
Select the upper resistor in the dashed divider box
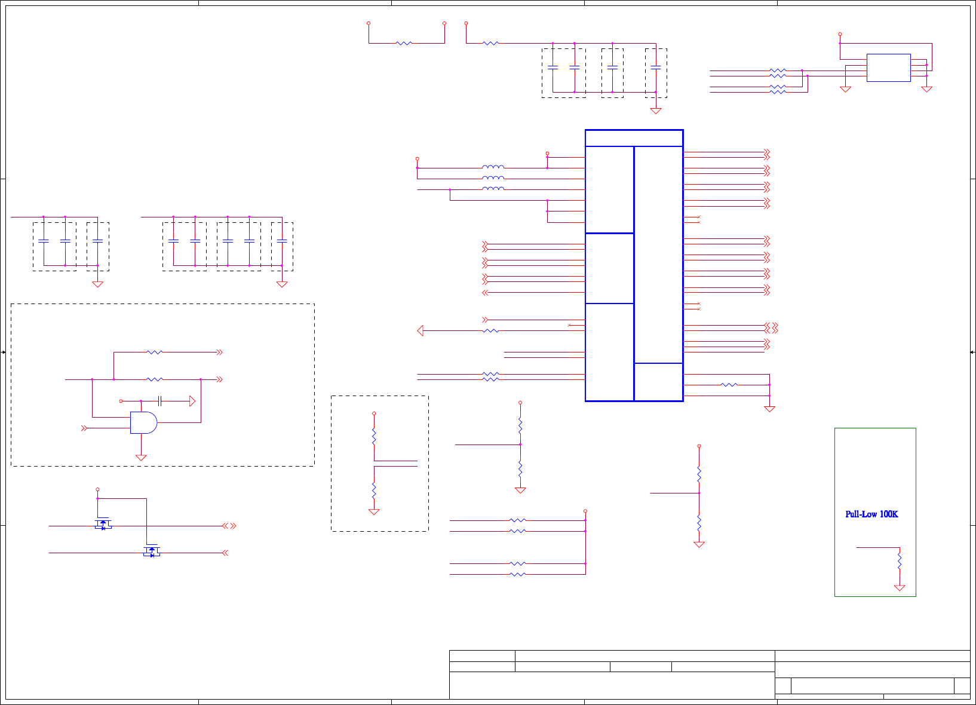[374, 436]
